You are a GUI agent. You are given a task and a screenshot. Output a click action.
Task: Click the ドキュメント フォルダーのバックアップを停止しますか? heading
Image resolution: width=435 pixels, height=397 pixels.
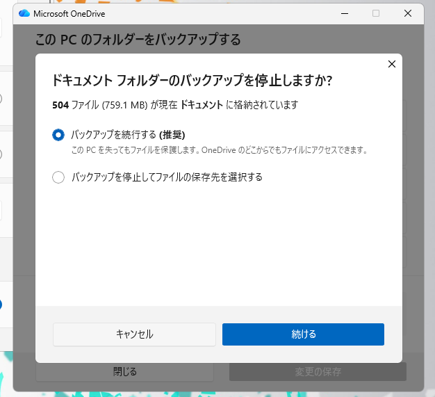pyautogui.click(x=192, y=81)
